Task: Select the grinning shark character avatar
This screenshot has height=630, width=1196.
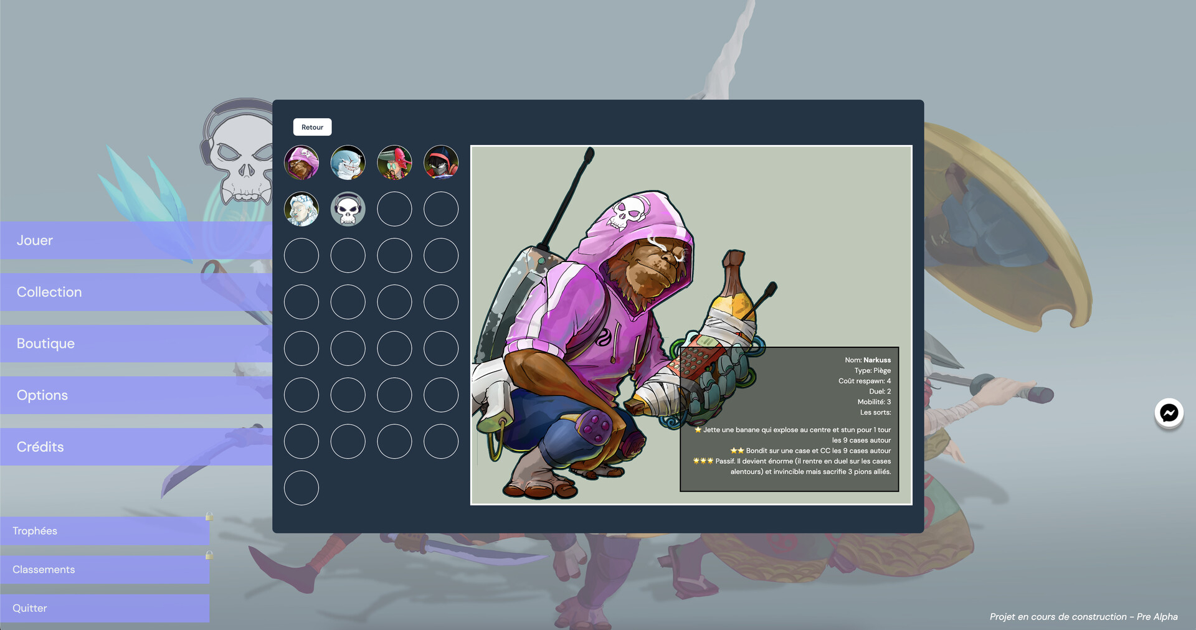Action: point(348,163)
